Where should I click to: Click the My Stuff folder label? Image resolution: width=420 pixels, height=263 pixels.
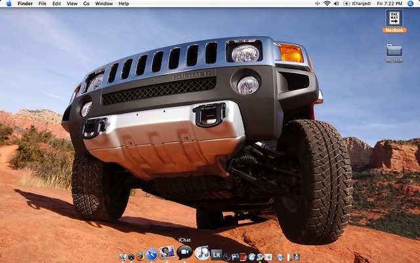(394, 60)
